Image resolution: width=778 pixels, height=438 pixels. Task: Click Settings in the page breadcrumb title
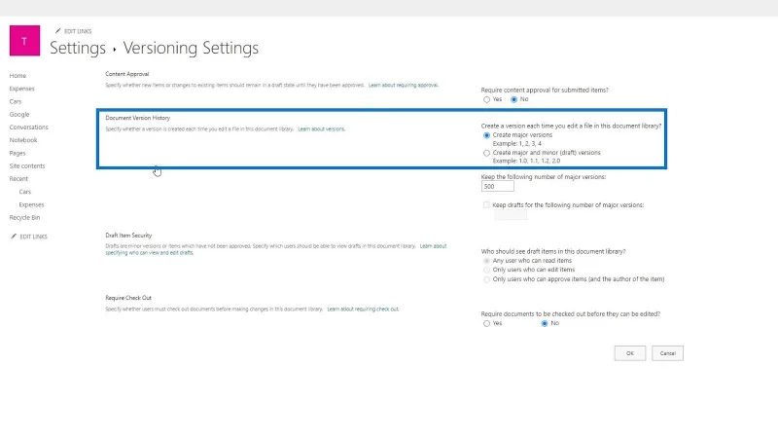(78, 48)
